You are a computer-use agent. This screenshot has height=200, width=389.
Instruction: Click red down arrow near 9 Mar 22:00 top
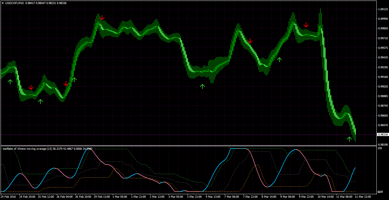306,25
